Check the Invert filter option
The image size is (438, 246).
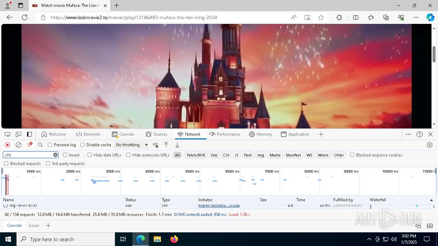point(65,155)
